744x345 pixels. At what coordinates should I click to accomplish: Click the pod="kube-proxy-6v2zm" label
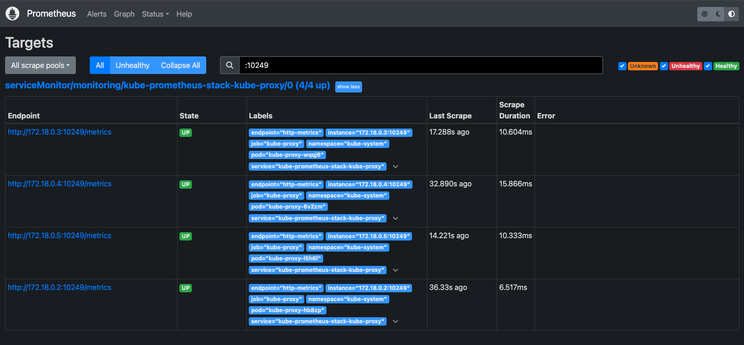coord(288,207)
